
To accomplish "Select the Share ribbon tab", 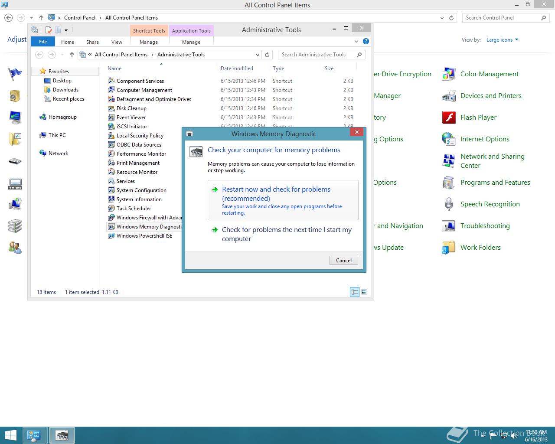I will [x=92, y=42].
